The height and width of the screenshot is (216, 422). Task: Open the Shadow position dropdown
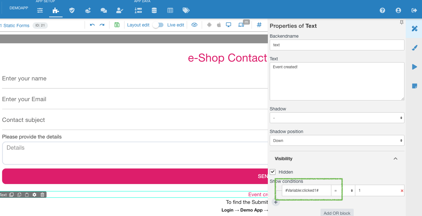click(337, 140)
